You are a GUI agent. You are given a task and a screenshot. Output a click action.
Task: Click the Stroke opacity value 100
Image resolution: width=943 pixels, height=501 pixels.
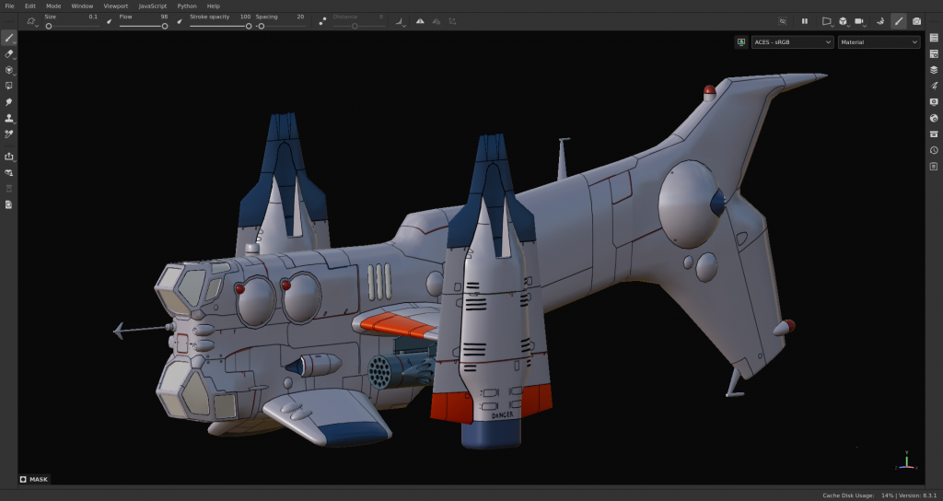click(245, 17)
